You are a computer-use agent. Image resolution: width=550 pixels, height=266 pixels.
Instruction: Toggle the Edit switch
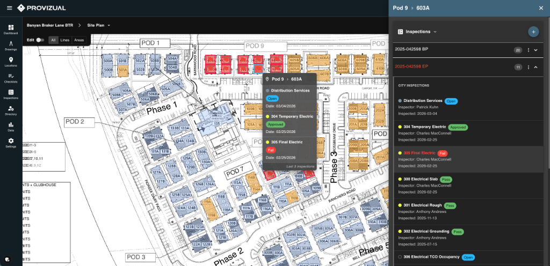tap(40, 40)
